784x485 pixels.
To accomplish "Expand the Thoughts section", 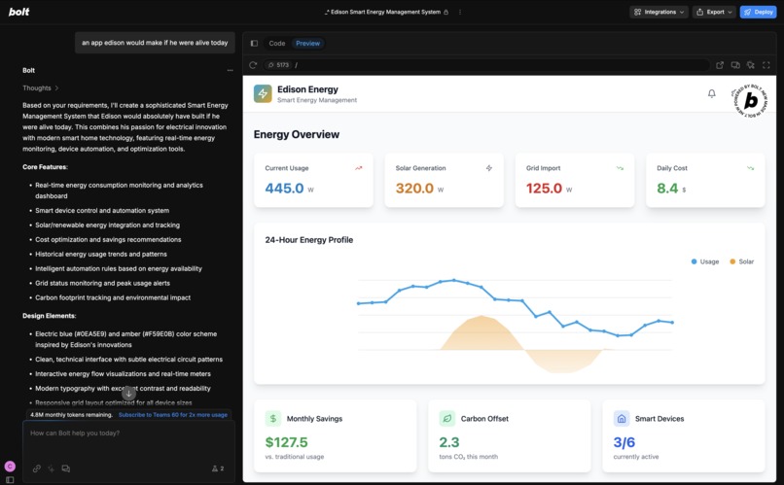I will [41, 87].
